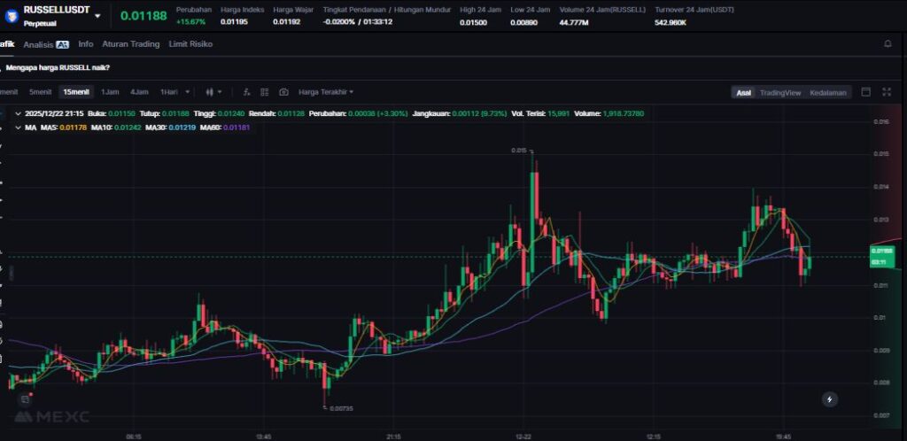
Task: Open the candlestick chart type dropdown
Action: [x=213, y=92]
